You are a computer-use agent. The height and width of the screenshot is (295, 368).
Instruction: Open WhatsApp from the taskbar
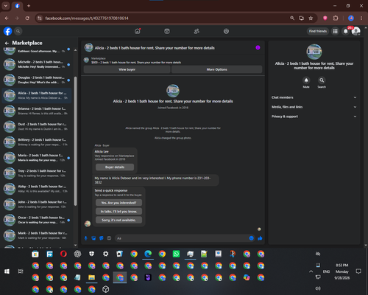[176, 254]
